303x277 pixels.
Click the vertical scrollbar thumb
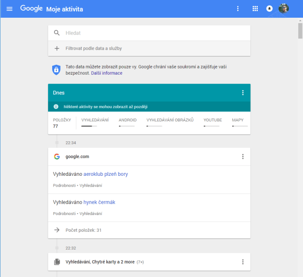click(300, 31)
